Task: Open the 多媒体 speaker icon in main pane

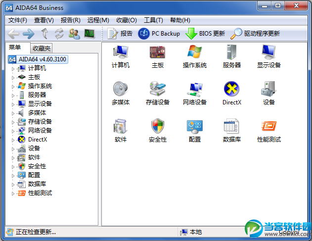Action: pos(121,89)
